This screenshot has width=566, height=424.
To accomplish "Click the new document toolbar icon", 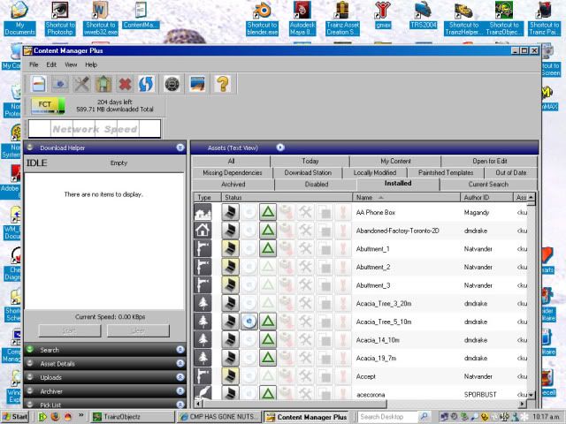I will 38,84.
